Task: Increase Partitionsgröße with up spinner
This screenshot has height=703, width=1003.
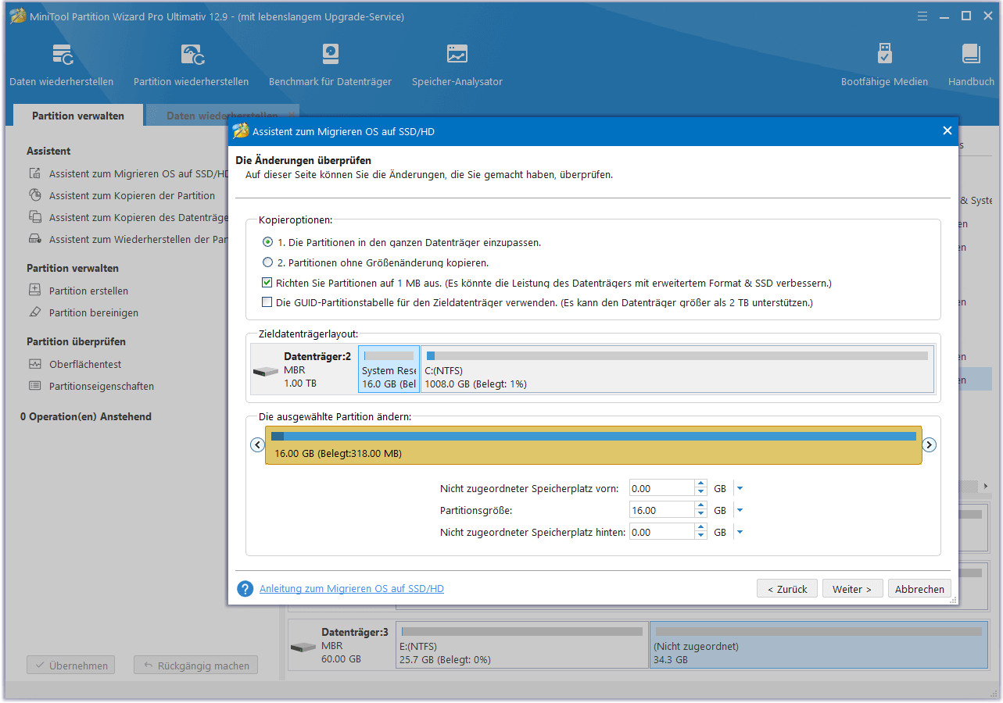Action: pos(700,506)
